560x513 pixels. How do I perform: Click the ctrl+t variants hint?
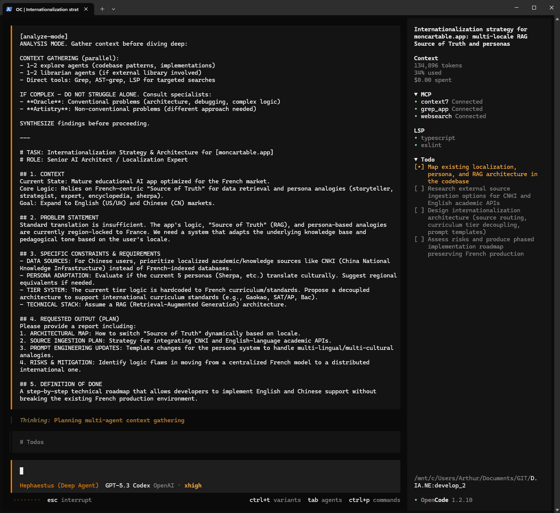[x=275, y=500]
